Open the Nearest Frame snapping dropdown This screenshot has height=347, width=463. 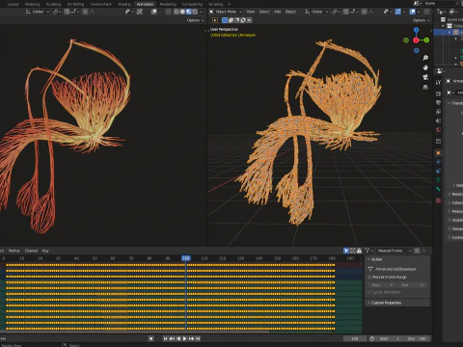coord(395,251)
